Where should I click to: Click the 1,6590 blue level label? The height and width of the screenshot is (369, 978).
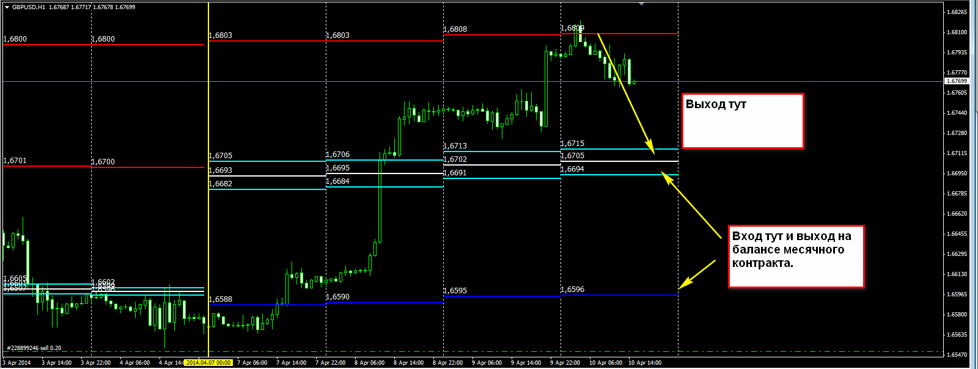coord(337,297)
